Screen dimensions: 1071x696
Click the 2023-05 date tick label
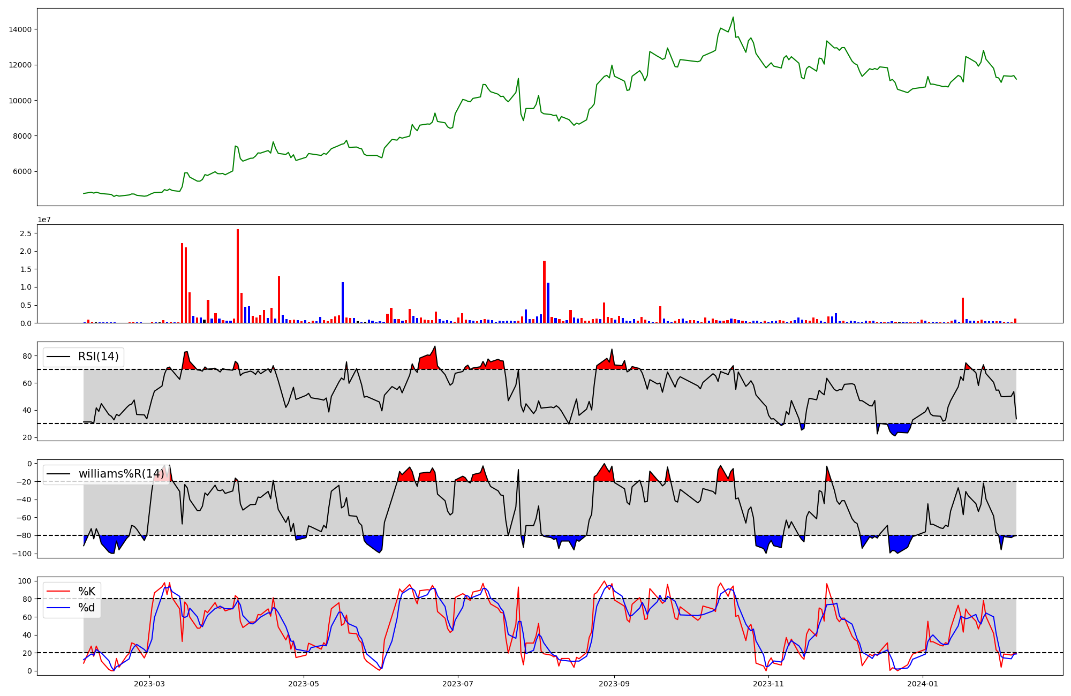coord(304,684)
